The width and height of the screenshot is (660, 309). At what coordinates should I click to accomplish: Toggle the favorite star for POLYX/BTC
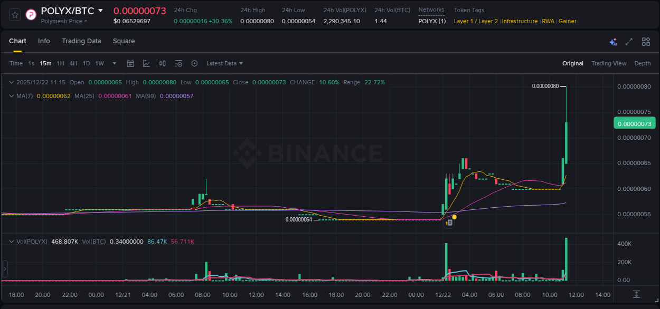(14, 15)
